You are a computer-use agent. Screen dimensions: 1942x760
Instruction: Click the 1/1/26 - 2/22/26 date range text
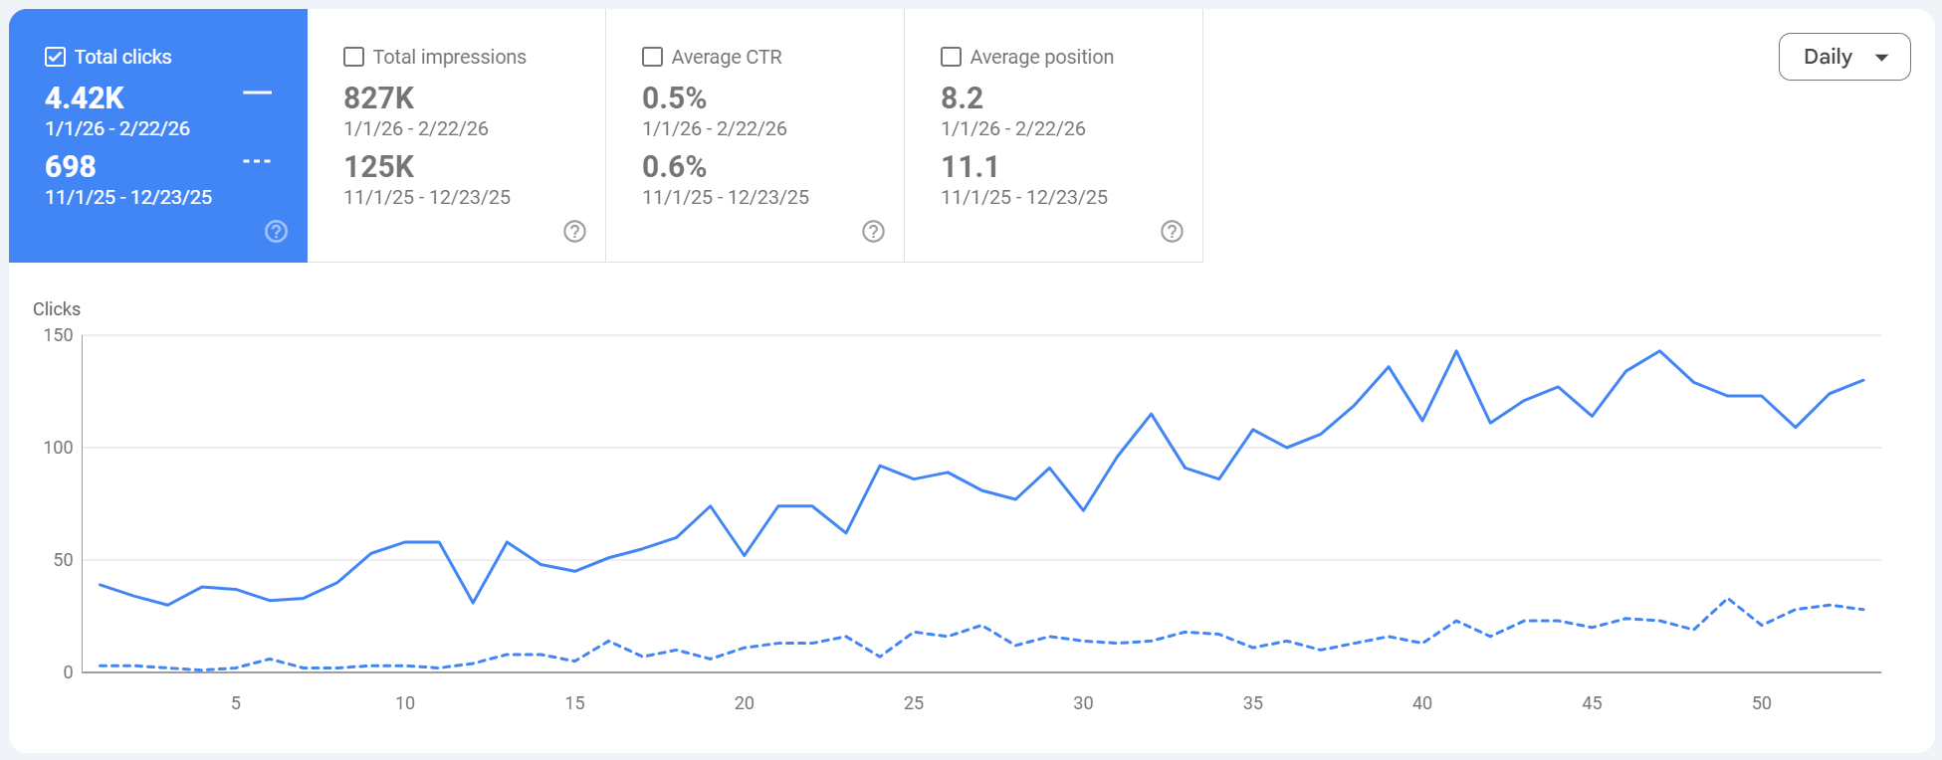coord(118,128)
